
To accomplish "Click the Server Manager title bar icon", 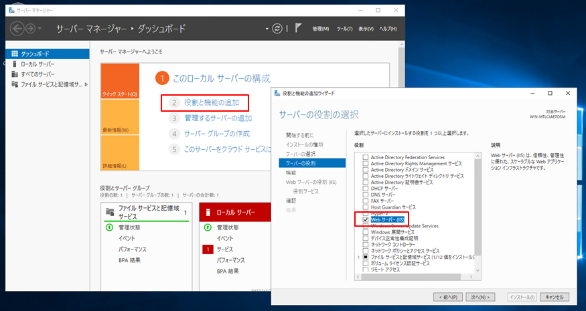I will coord(11,11).
